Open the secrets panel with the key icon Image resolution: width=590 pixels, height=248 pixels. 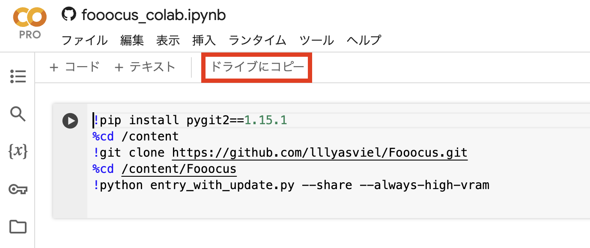coord(18,189)
